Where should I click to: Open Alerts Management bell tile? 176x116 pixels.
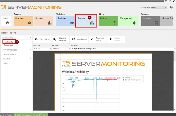[128, 21]
